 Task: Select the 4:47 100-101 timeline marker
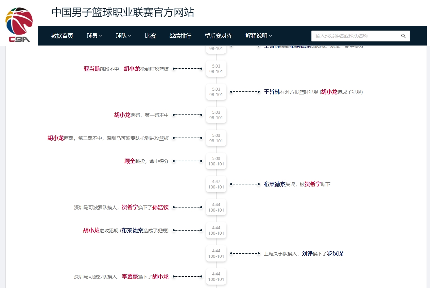(x=216, y=184)
